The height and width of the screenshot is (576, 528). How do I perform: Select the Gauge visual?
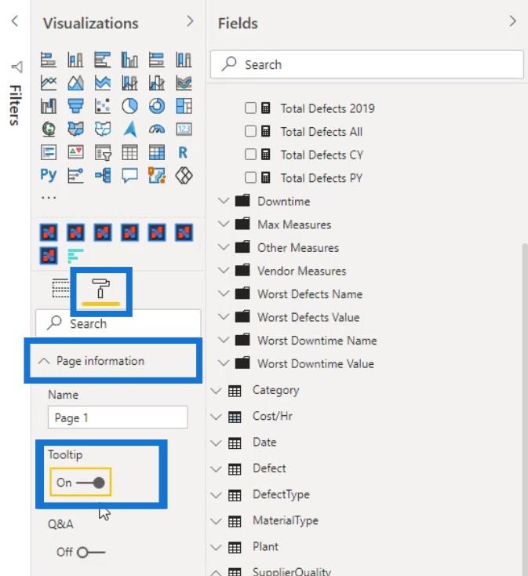pos(157,129)
